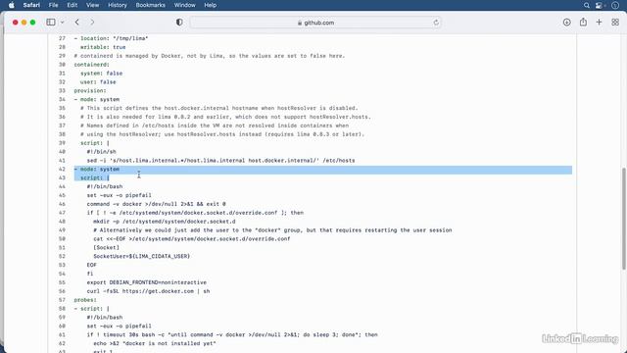Click the 'containerd:' text

(x=91, y=65)
